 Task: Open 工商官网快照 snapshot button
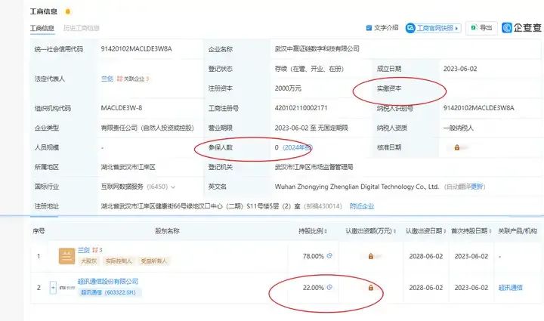click(434, 28)
